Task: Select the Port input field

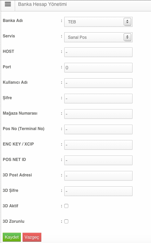Action: [x=98, y=68]
